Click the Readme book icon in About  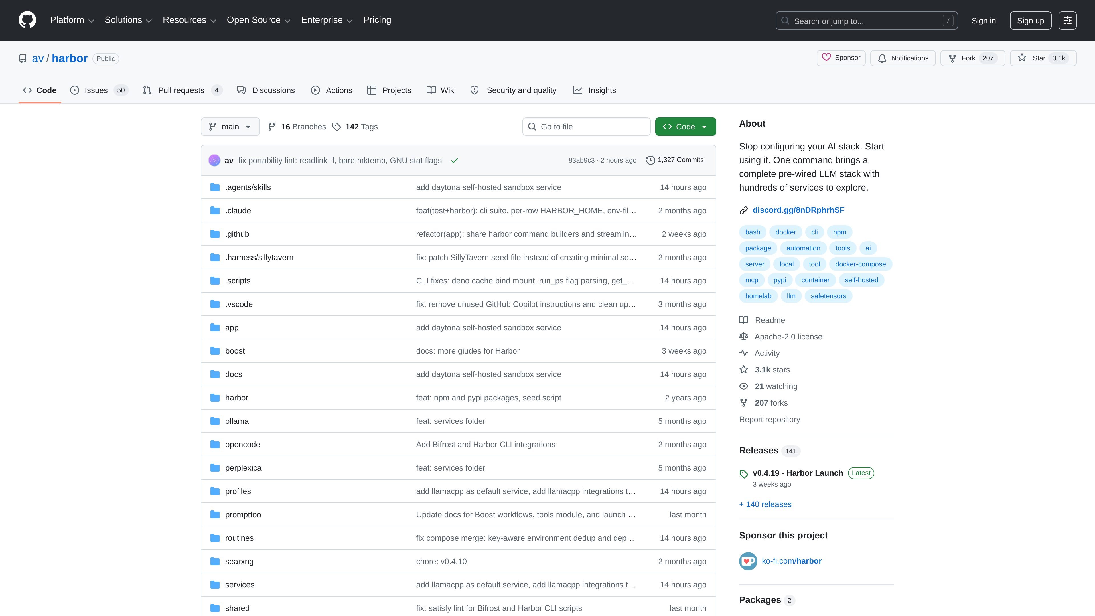743,320
